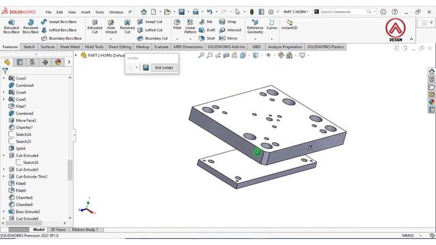Screen dimensions: 436x245
Task: Click the Rib tool
Action: tap(206, 22)
